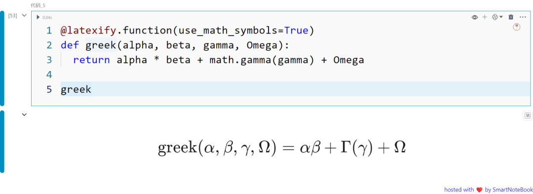Click the blue sidebar bar of the code cell
533x194 pixels.
click(x=2, y=58)
